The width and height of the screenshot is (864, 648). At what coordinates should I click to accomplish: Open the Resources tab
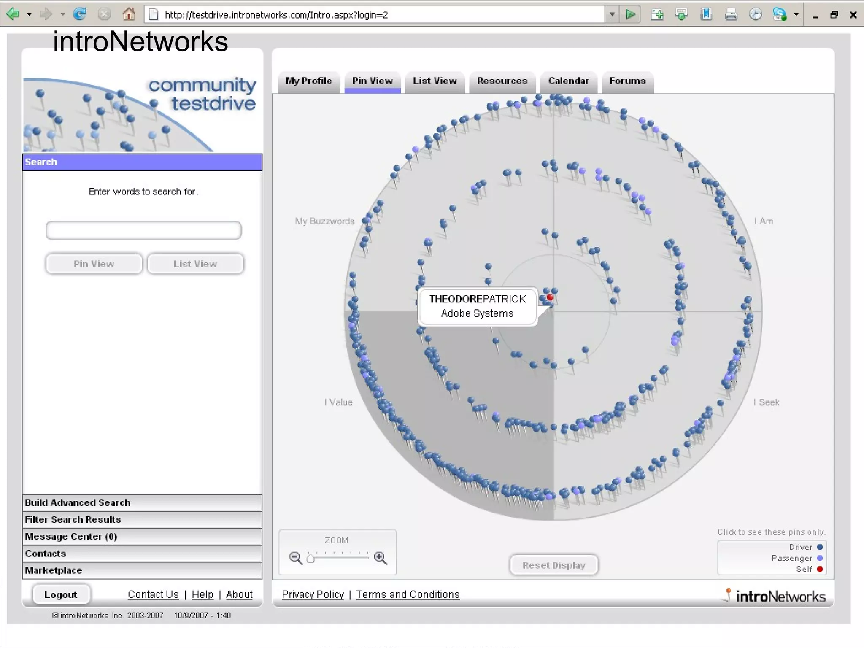[x=502, y=81]
